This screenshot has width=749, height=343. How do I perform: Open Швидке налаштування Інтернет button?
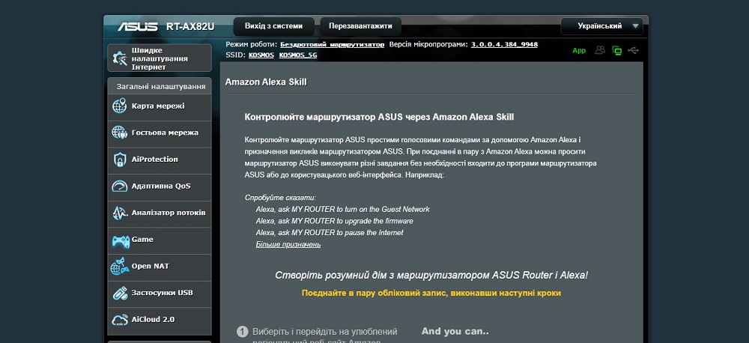(x=159, y=58)
